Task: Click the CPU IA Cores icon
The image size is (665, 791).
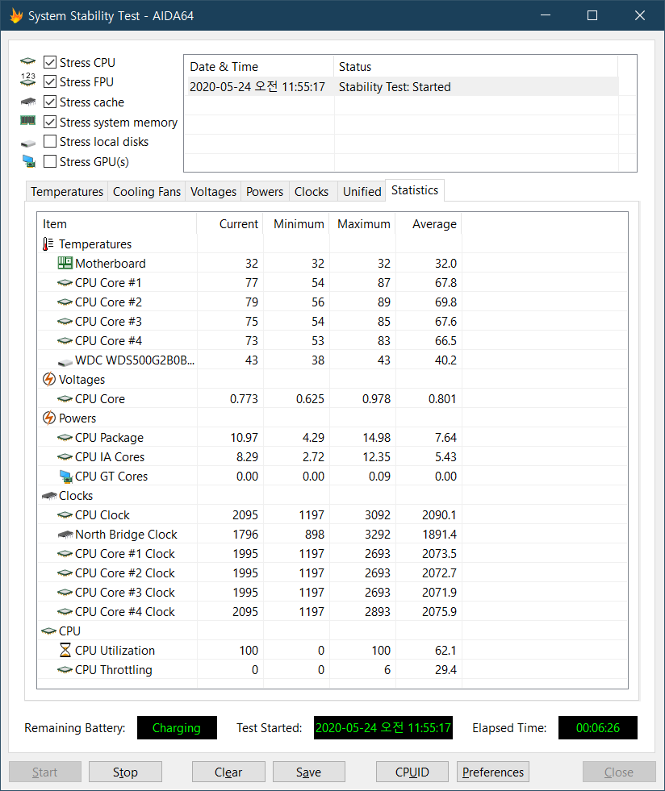Action: point(65,457)
